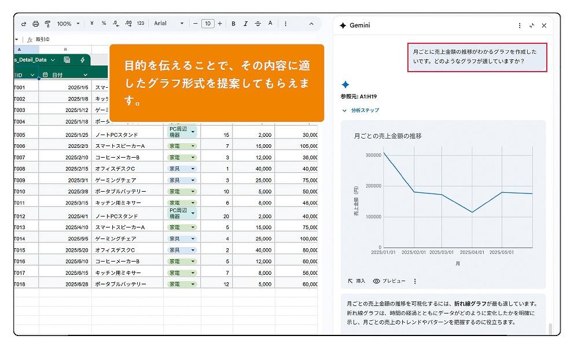Toggle bold formatting
Image resolution: width=574 pixels, height=347 pixels.
[x=233, y=24]
